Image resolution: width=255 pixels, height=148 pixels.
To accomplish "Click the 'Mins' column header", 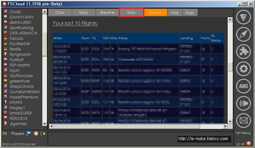I will point(114,38).
